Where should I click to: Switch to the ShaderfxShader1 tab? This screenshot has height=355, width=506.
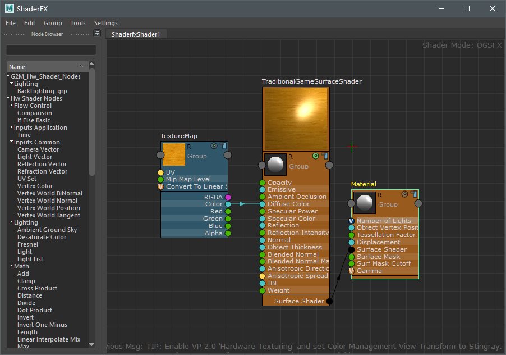pyautogui.click(x=136, y=33)
